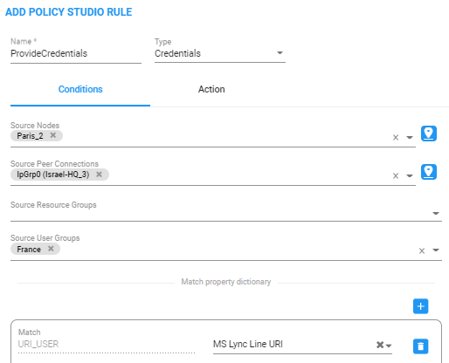Expand the Source User Groups dropdown
The height and width of the screenshot is (363, 449).
coord(436,250)
